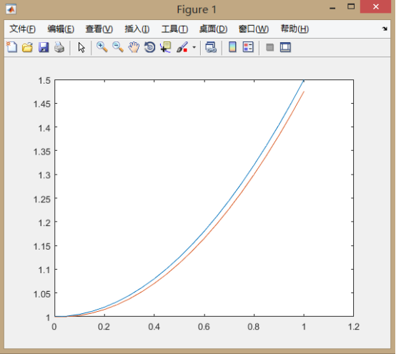Print the figure with printer icon
Viewport: 396px width, 354px height.
point(59,47)
